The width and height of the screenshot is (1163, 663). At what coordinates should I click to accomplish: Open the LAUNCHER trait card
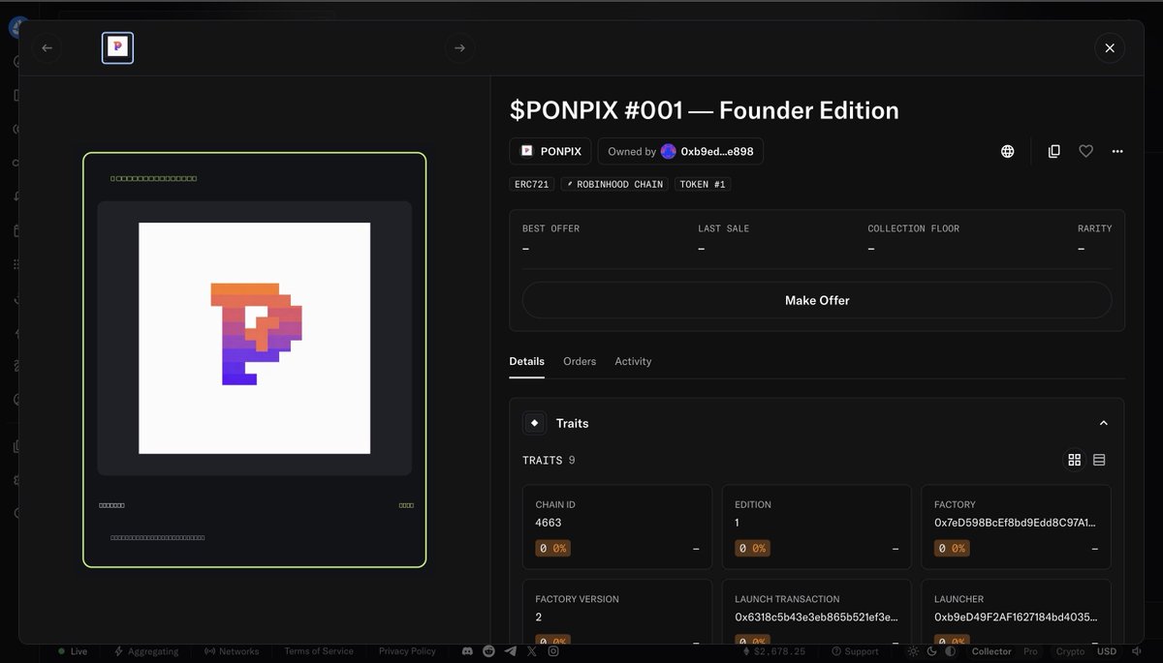(1017, 612)
